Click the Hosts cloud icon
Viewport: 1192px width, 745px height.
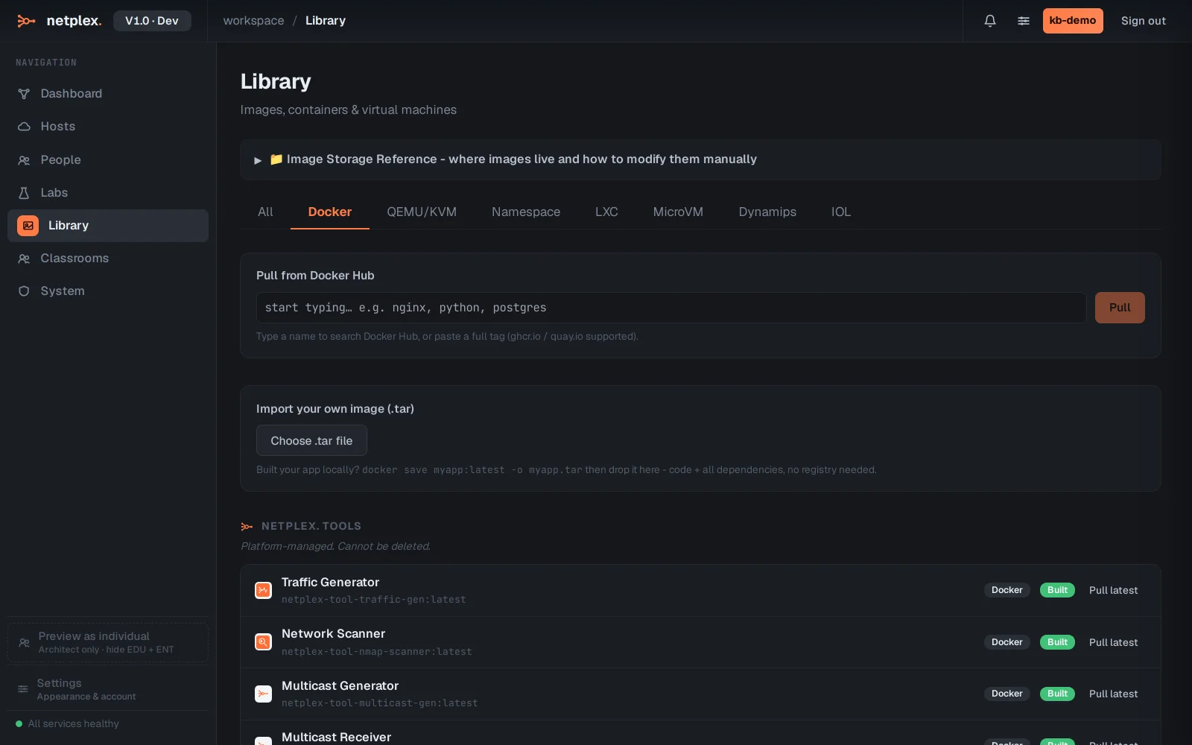(x=24, y=127)
